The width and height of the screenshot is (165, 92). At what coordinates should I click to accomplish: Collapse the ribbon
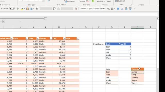point(157,5)
